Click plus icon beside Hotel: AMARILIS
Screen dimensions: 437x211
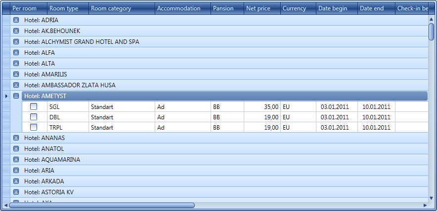[x=16, y=74]
